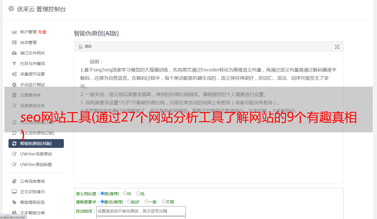Image resolution: width=377 pixels, height=219 pixels.
Task: Click the bar chart icon for 账户管理
Action: [x=14, y=32]
